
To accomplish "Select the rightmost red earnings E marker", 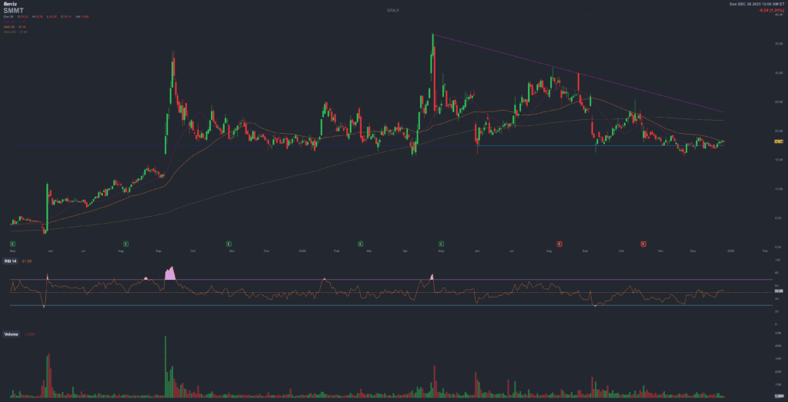I will click(x=643, y=243).
